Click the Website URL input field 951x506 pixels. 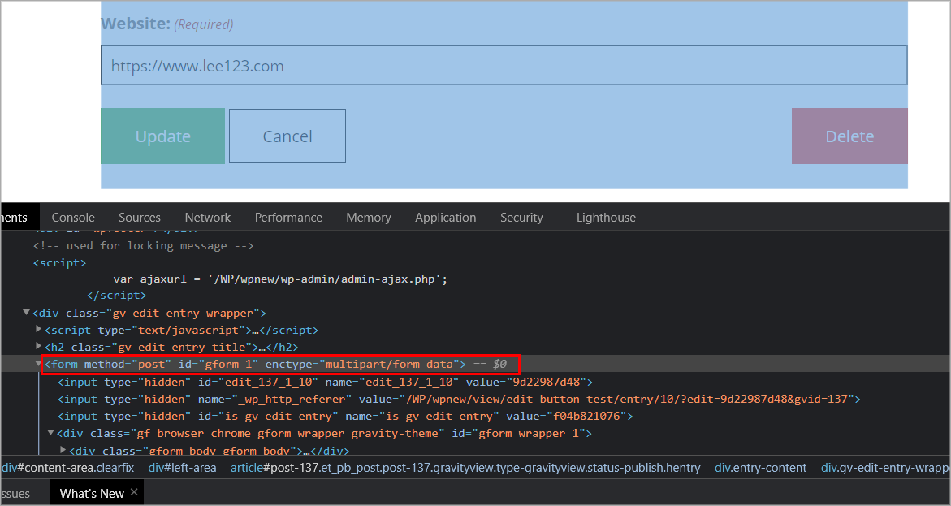[x=504, y=66]
